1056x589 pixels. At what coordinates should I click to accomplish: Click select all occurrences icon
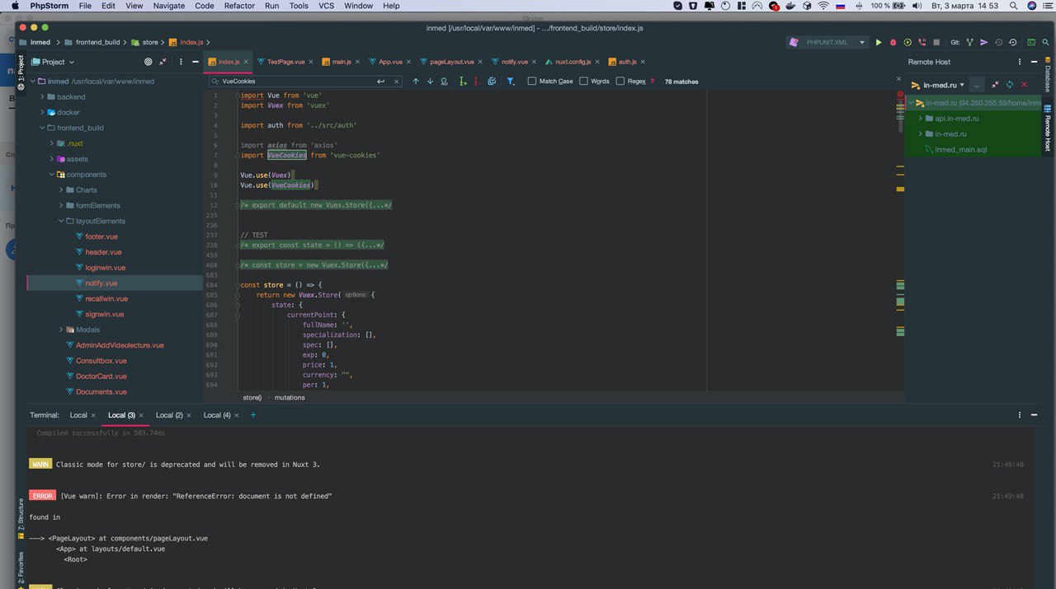pos(492,81)
